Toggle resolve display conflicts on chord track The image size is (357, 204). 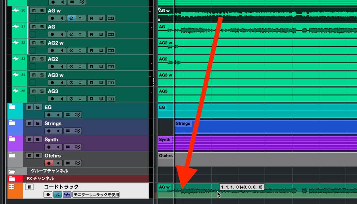pyautogui.click(x=67, y=195)
